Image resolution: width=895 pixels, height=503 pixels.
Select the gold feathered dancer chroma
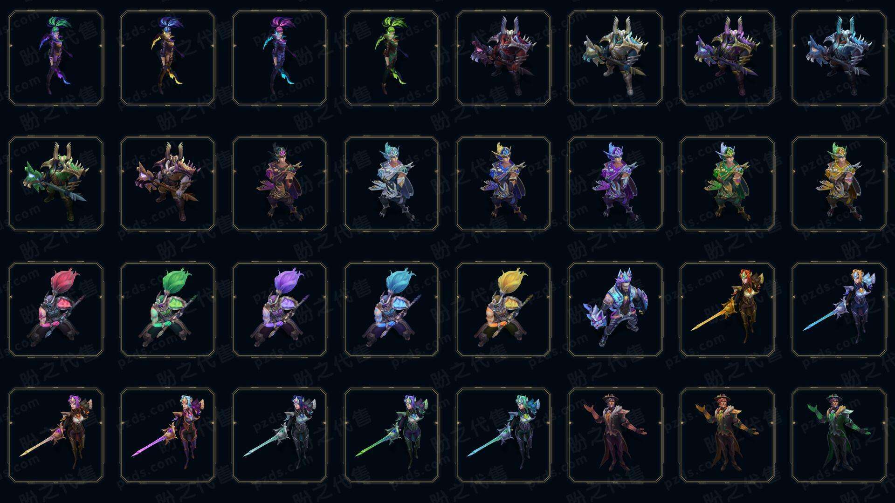839,184
